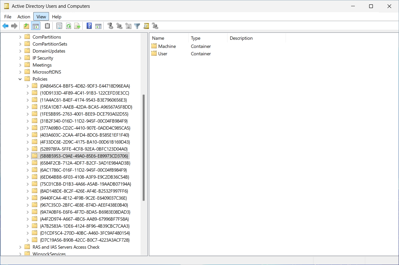Open the Help menu
This screenshot has width=399, height=265.
57,17
